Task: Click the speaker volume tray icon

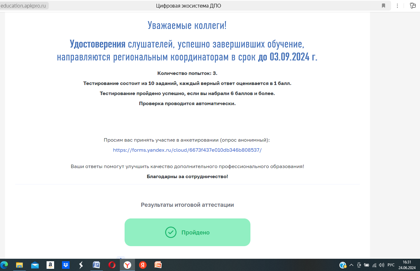Action: [382, 265]
